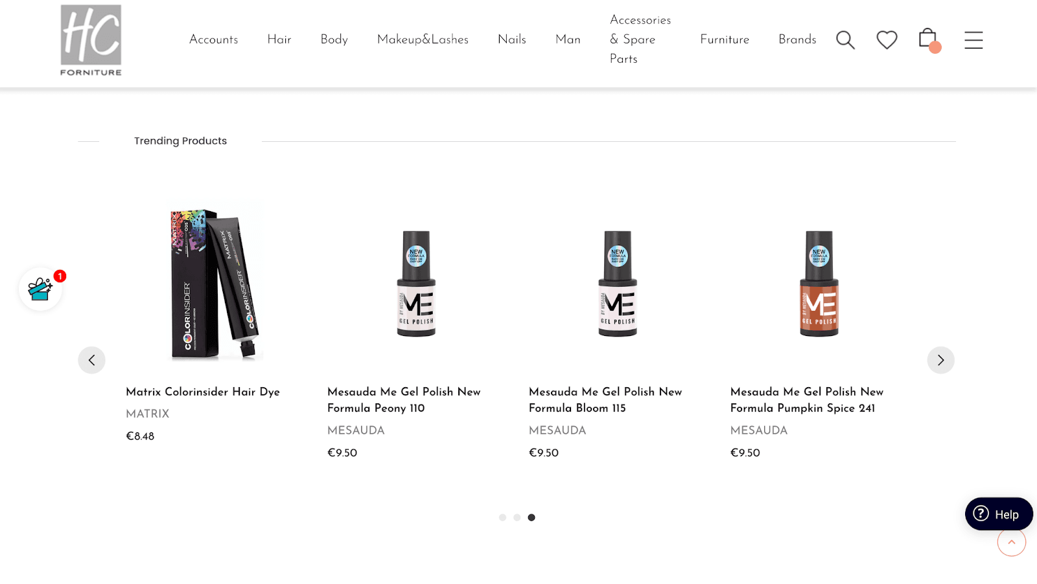Screen dimensions: 1037x584
Task: Open the shopping bag cart
Action: click(x=928, y=39)
